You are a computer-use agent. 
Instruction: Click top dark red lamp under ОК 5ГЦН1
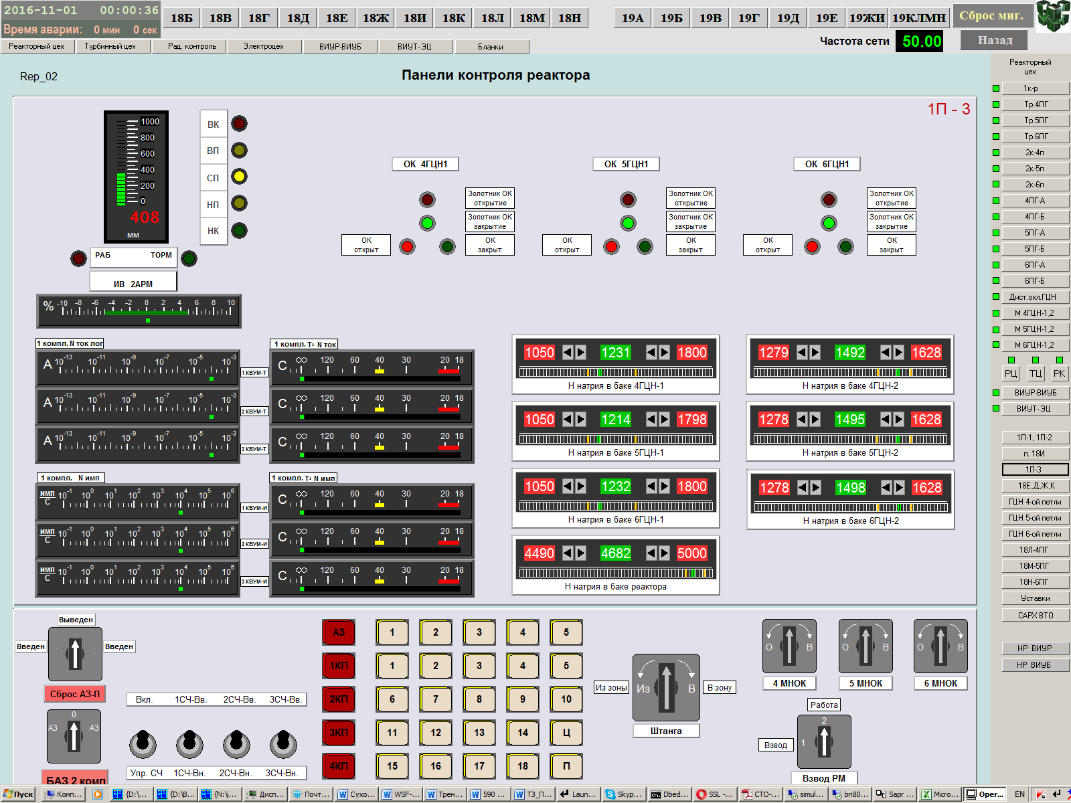[x=628, y=199]
